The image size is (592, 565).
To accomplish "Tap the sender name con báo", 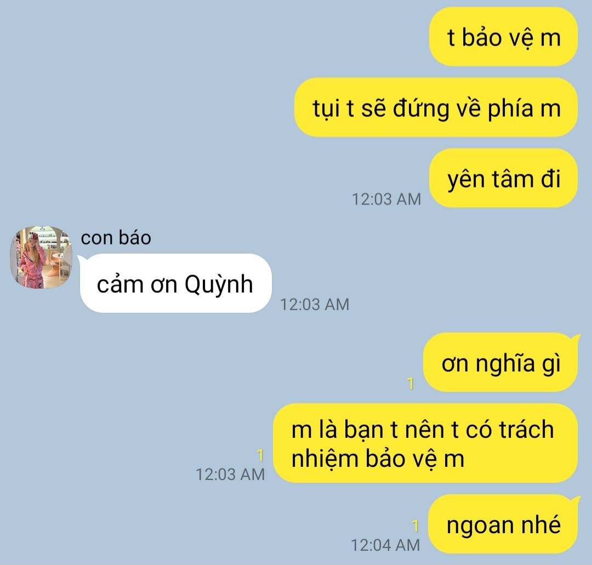I will click(x=116, y=238).
